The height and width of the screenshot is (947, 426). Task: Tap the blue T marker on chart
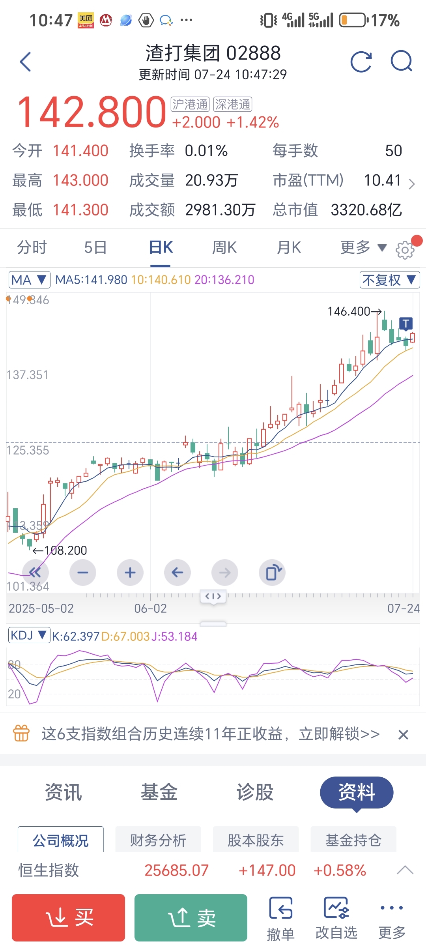click(x=406, y=324)
